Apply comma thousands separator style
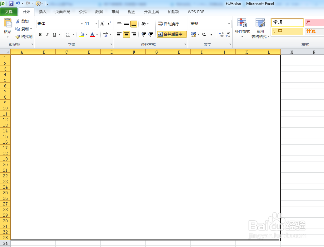The image size is (324, 247). [211, 35]
